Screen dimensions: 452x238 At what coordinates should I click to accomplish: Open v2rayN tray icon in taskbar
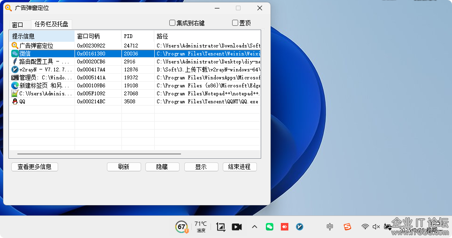(x=300, y=227)
